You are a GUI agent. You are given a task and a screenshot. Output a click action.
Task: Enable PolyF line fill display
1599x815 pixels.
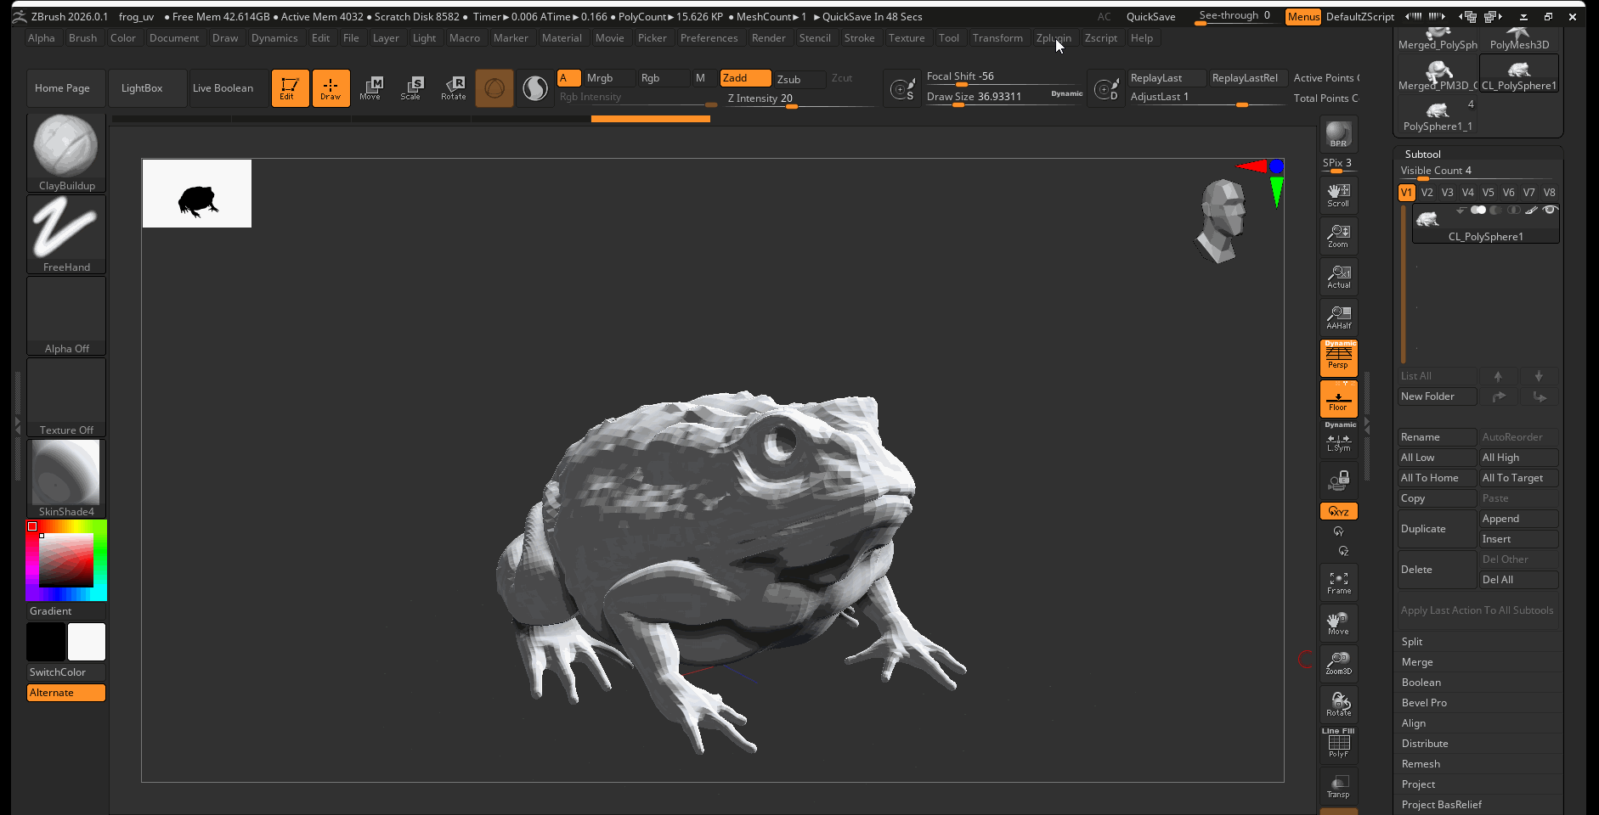pos(1338,744)
